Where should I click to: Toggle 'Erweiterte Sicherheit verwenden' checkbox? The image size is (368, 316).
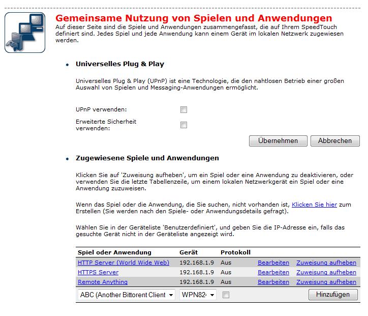pyautogui.click(x=183, y=125)
